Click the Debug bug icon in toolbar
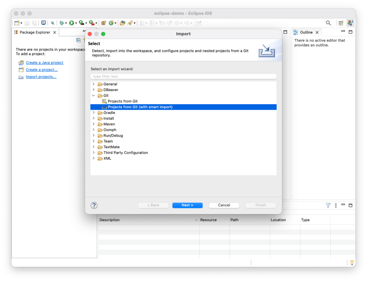This screenshot has height=281, width=367. 62,23
